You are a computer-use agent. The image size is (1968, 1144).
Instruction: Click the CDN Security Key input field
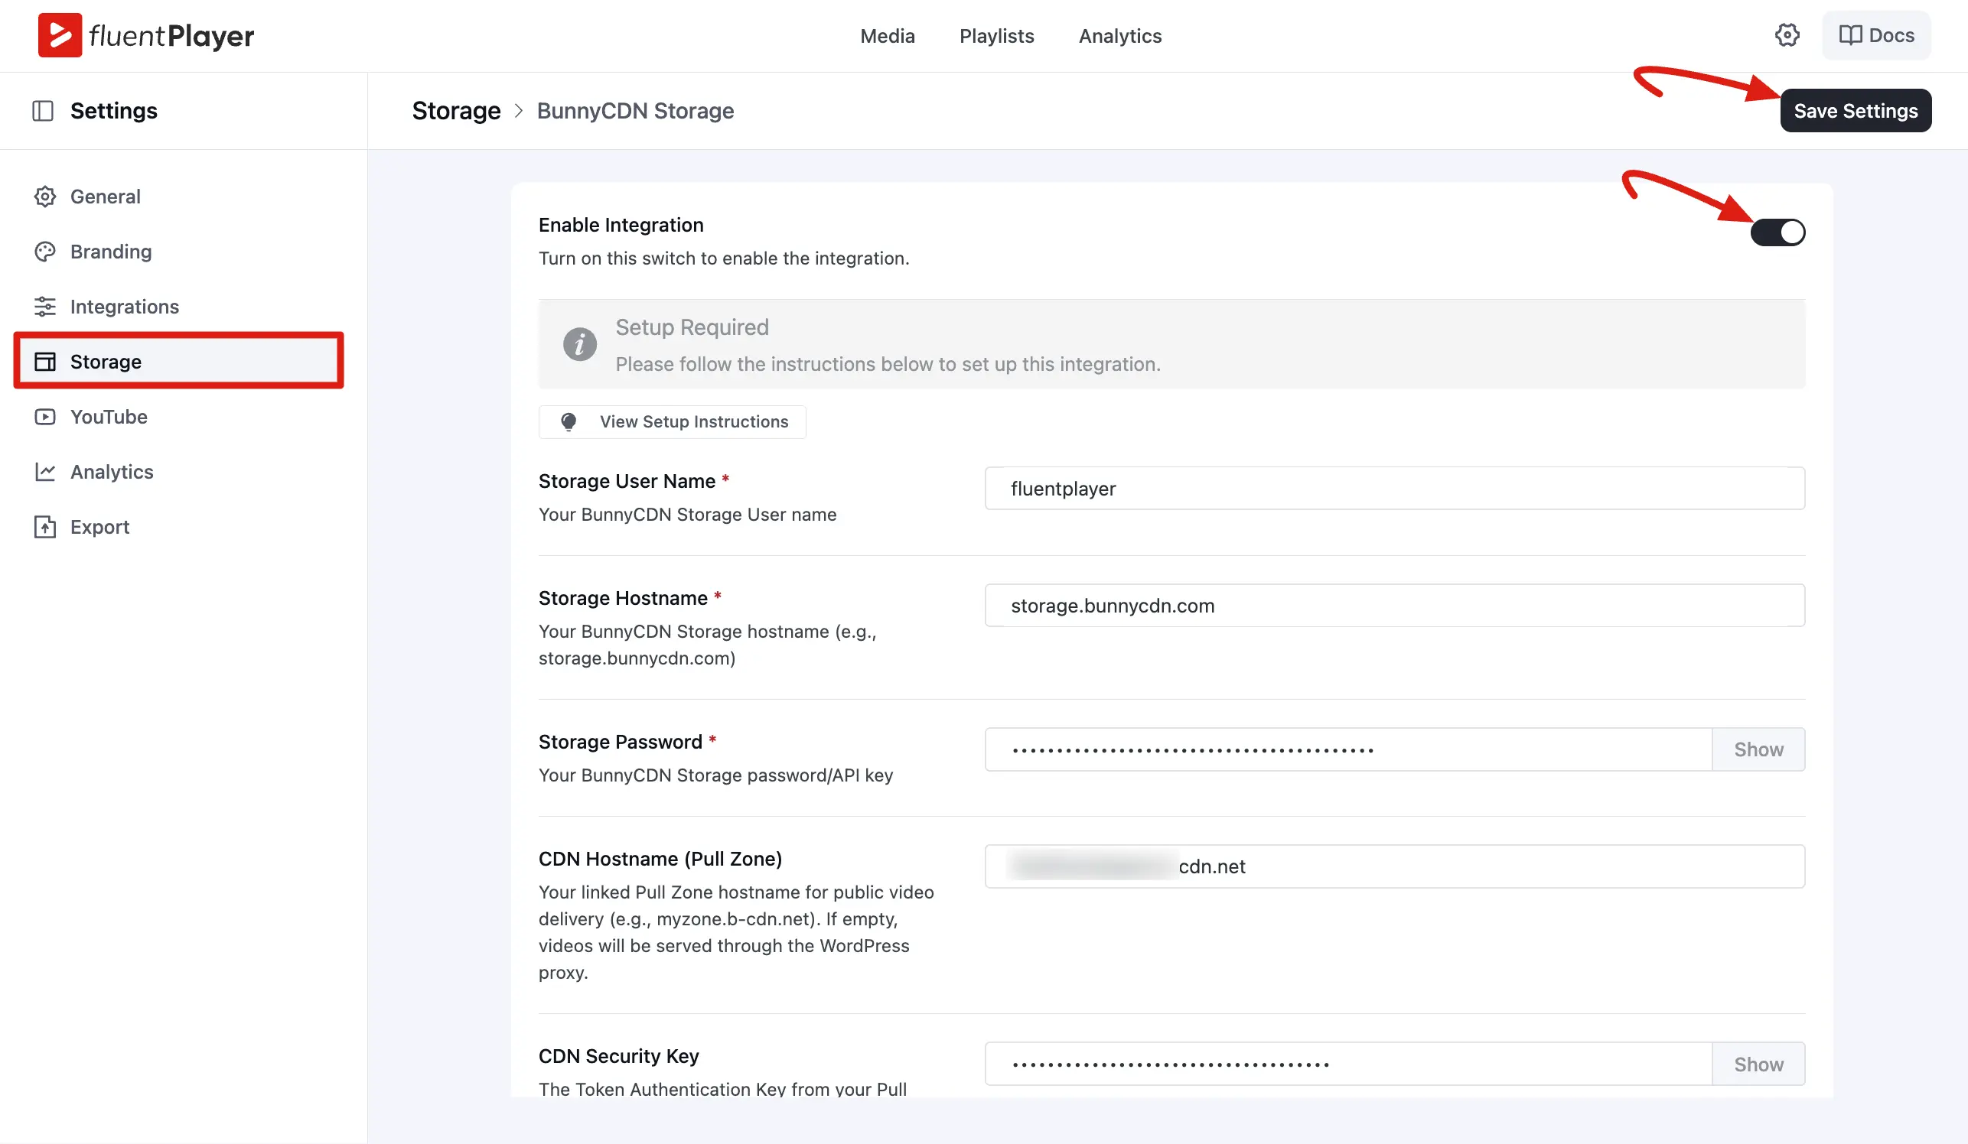click(1349, 1064)
